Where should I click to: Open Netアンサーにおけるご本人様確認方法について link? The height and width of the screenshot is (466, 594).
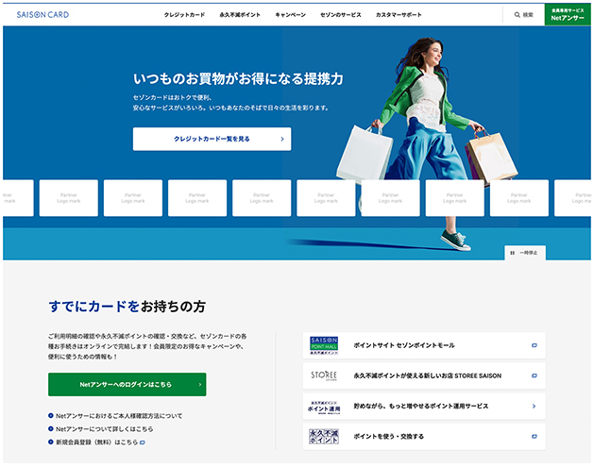pos(119,416)
